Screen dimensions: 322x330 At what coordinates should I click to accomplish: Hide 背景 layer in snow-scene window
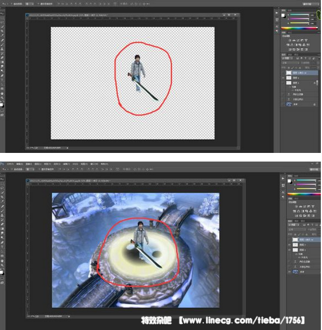(289, 272)
